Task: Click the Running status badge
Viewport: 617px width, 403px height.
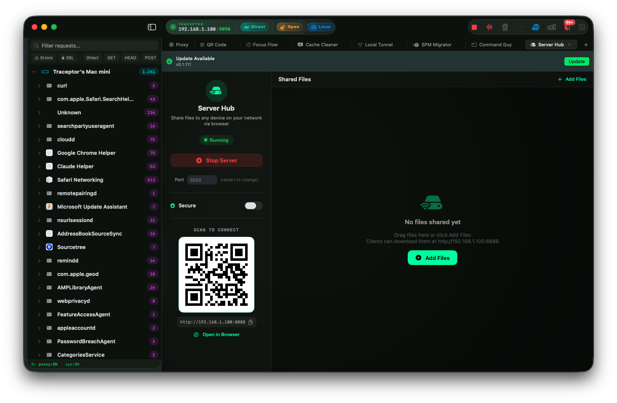Action: (216, 140)
